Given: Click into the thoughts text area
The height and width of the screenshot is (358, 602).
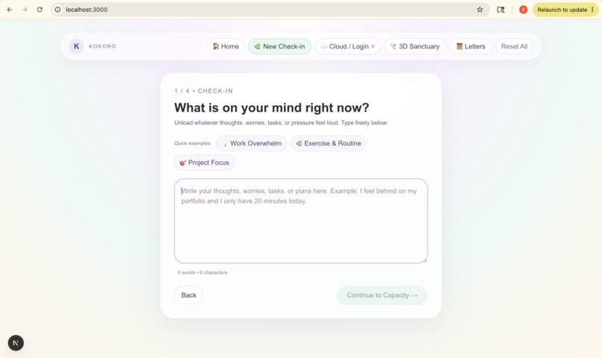Looking at the screenshot, I should coord(301,221).
